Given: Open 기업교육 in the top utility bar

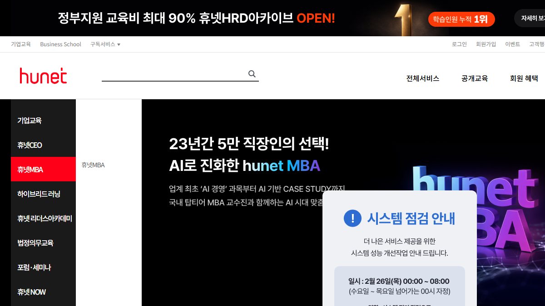Looking at the screenshot, I should pos(21,44).
